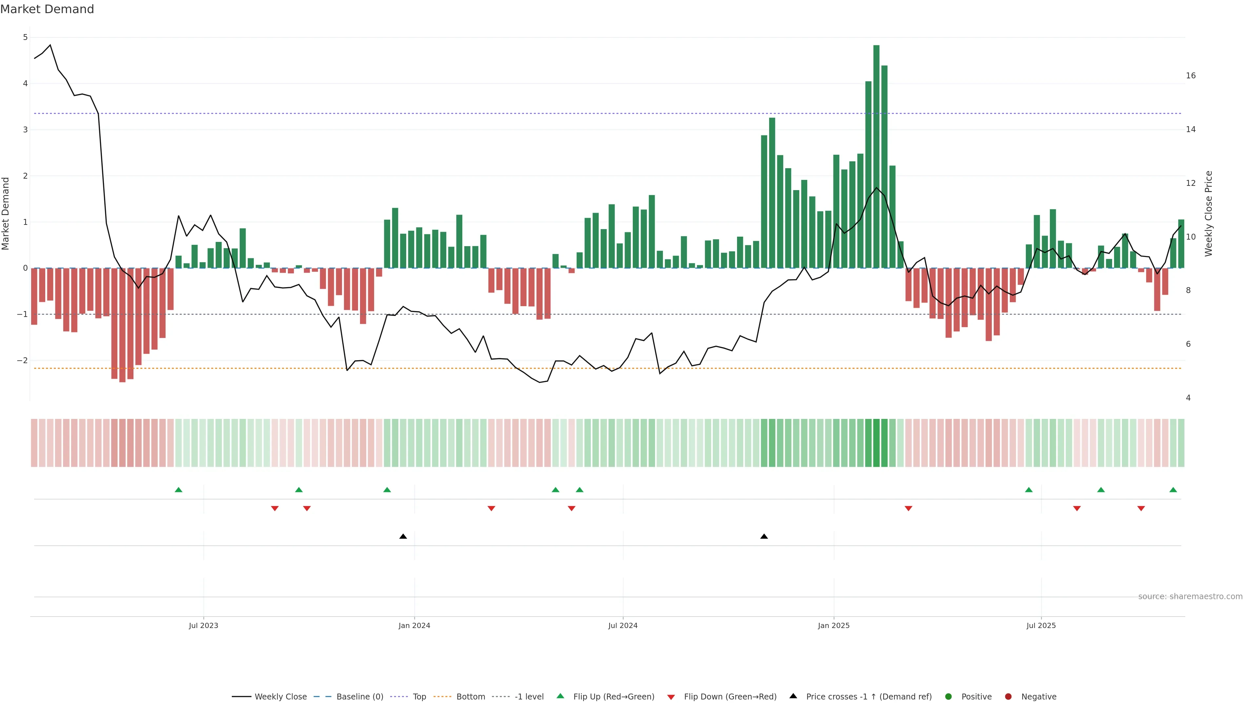Click the dark red Negative legend dot
This screenshot has height=708, width=1259.
tap(1008, 696)
